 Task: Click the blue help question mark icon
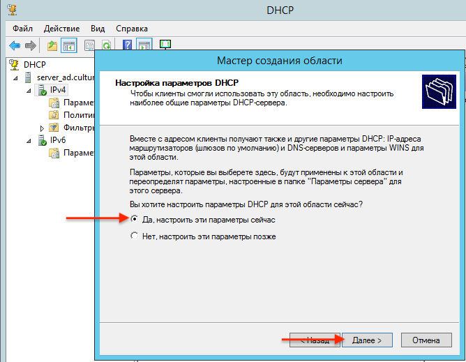coord(128,46)
